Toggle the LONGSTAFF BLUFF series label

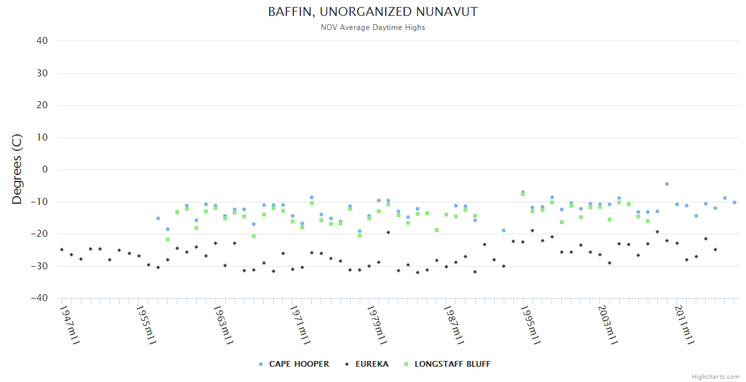tap(452, 364)
